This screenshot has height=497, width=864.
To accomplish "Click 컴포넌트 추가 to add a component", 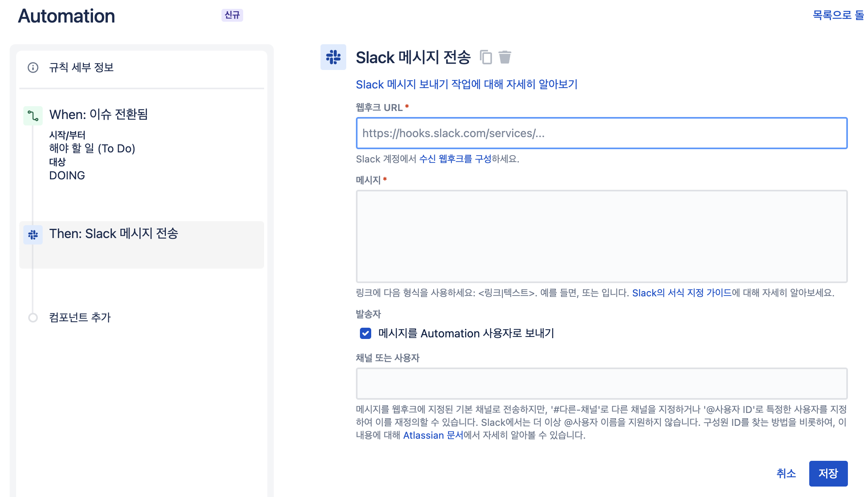I will [80, 318].
